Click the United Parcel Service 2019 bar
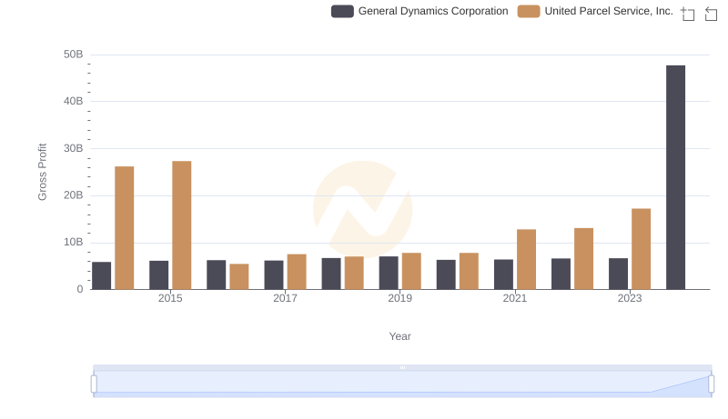Screen dimensions: 728x419 (411, 271)
